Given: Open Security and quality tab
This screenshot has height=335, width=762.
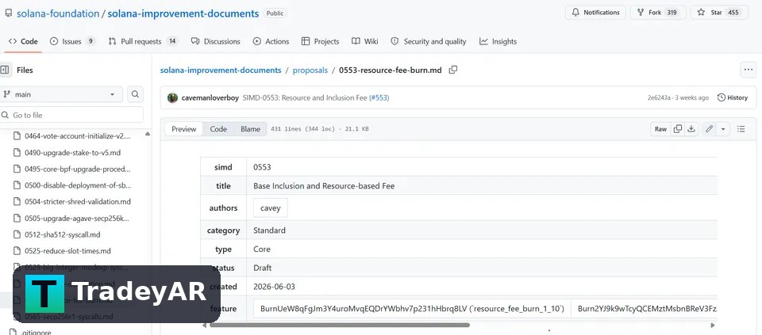Looking at the screenshot, I should [429, 42].
